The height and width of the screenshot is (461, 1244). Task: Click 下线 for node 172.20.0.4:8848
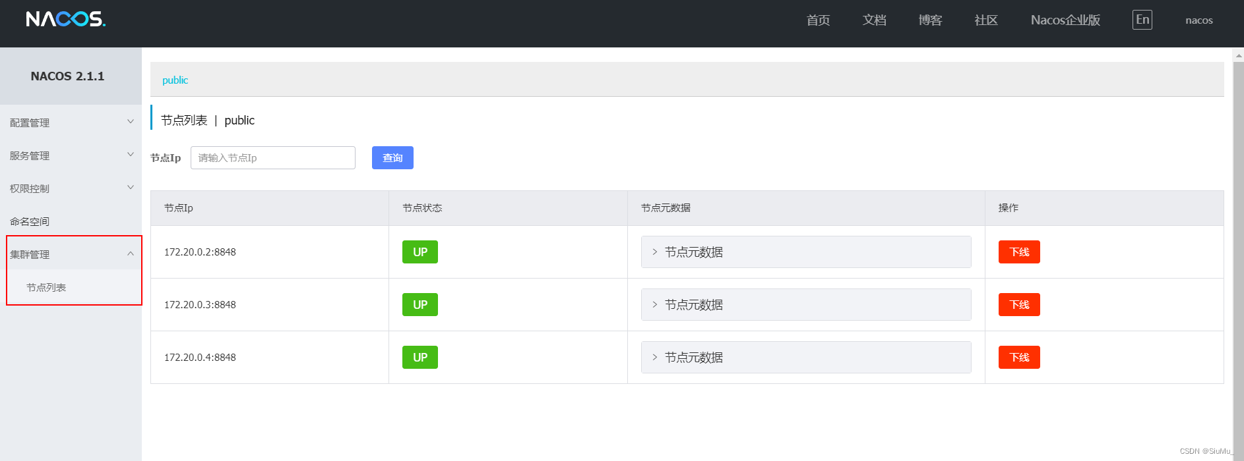[x=1019, y=358]
